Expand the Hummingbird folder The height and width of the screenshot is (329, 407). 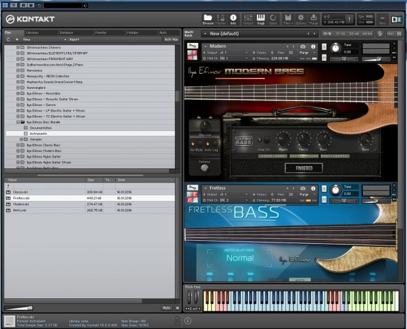pos(18,88)
